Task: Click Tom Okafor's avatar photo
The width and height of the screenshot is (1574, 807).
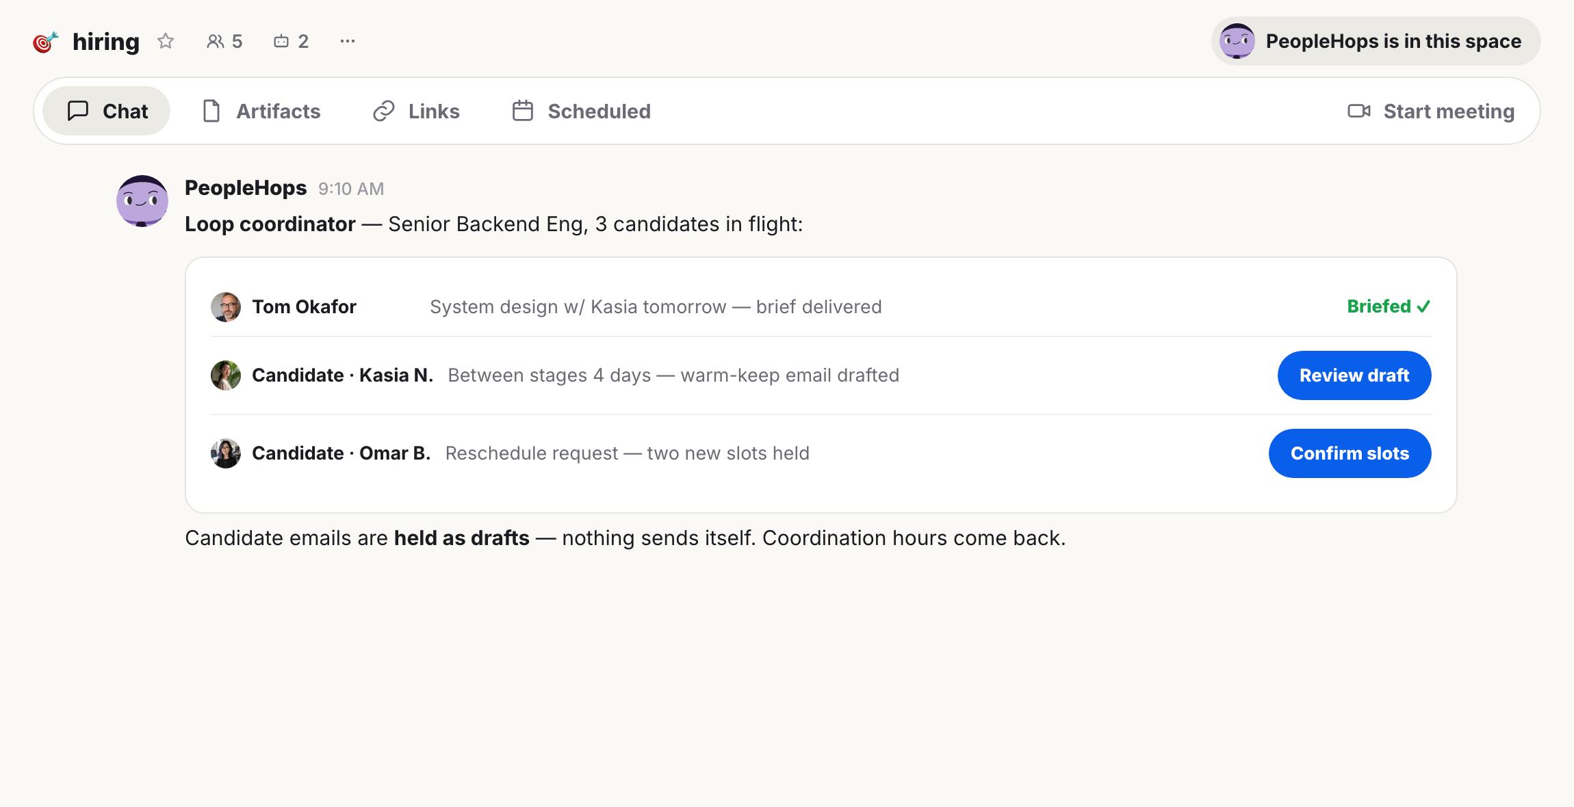Action: [x=225, y=306]
